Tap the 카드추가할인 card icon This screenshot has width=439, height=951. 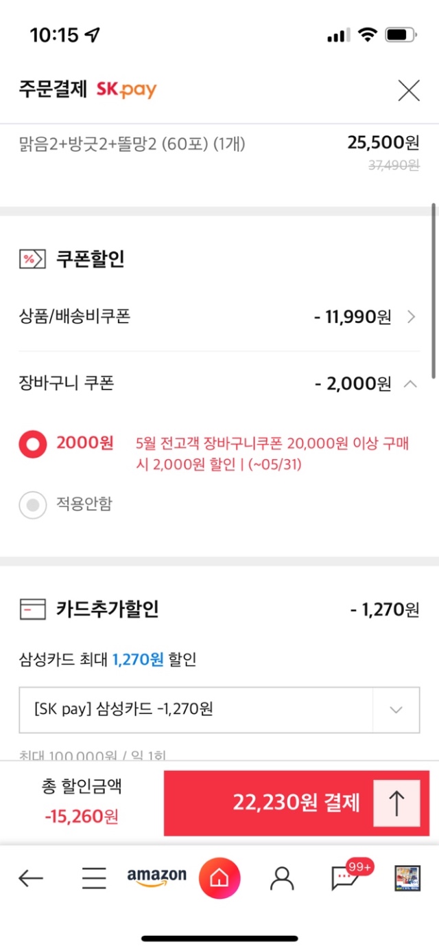pyautogui.click(x=32, y=609)
